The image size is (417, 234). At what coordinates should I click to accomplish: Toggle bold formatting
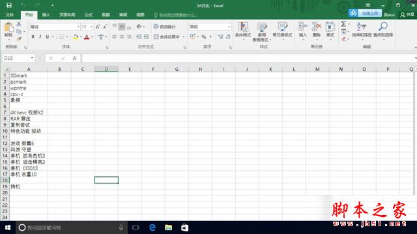point(33,37)
